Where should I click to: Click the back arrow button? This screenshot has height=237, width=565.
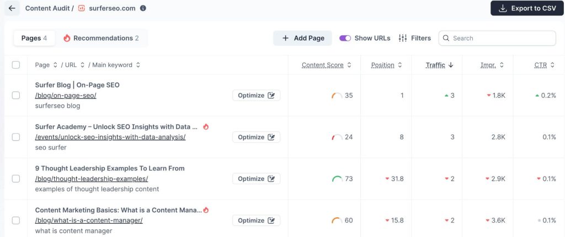[12, 8]
